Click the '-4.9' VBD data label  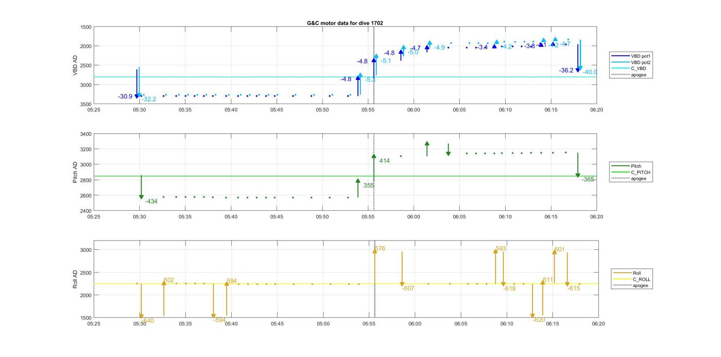click(439, 48)
